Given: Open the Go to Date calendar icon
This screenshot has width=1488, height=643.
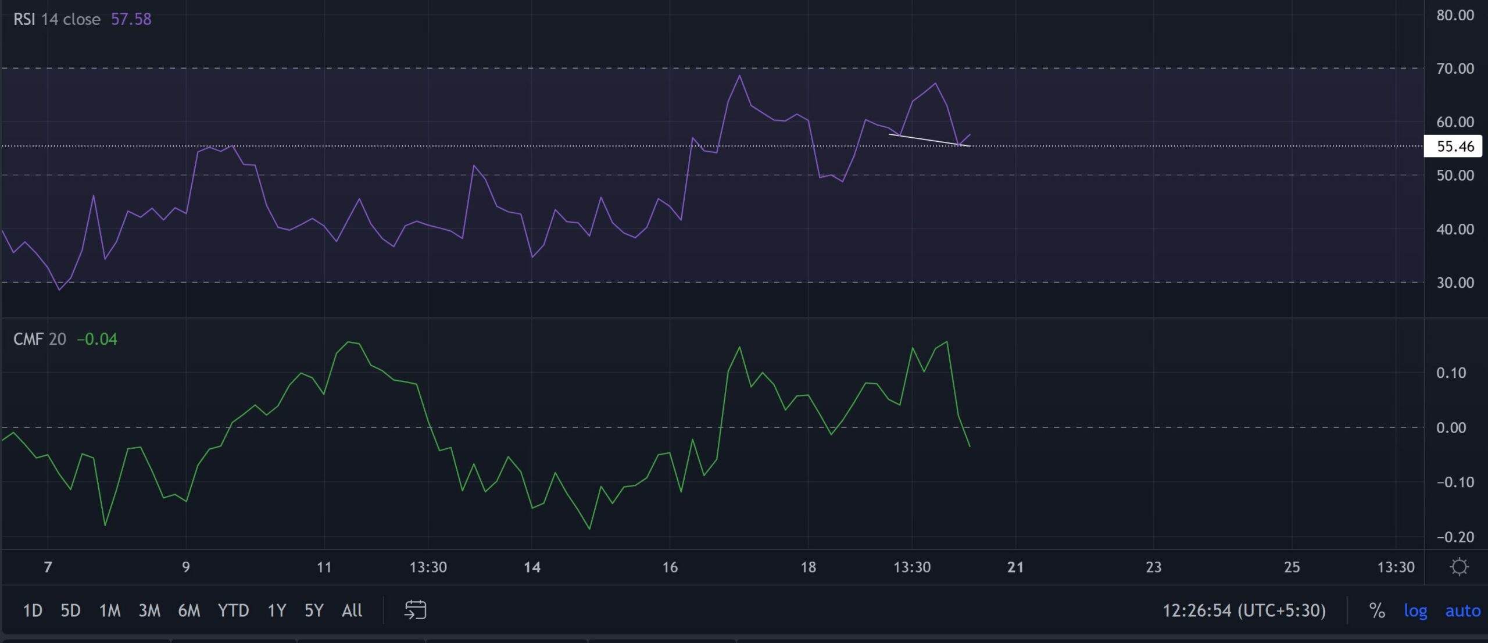Looking at the screenshot, I should (416, 610).
